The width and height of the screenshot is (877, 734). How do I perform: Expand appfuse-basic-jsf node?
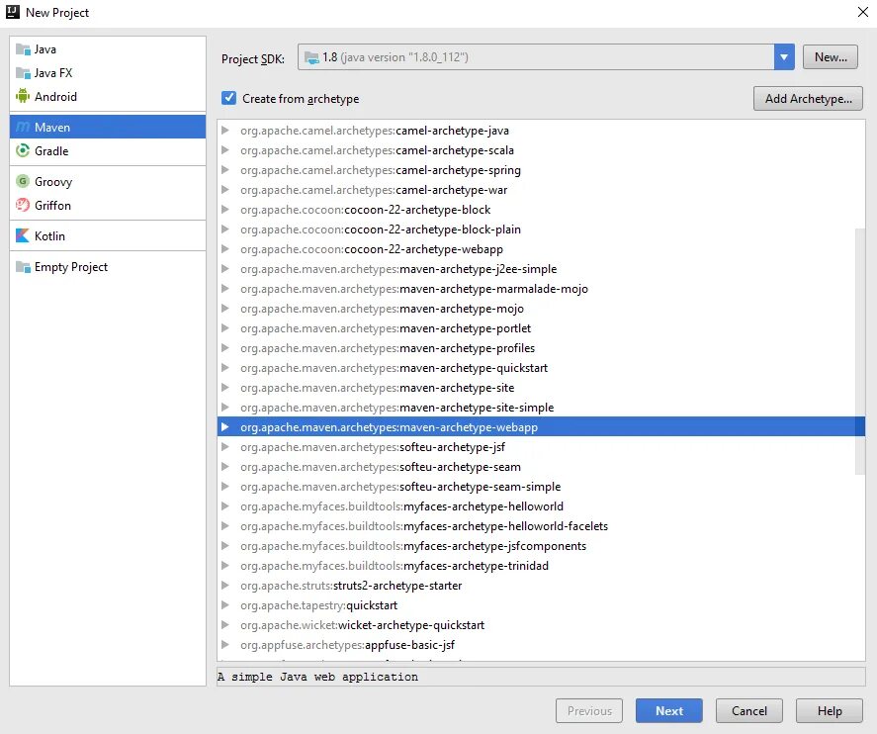[224, 645]
